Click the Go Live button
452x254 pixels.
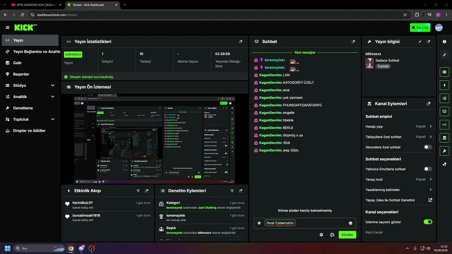[420, 28]
